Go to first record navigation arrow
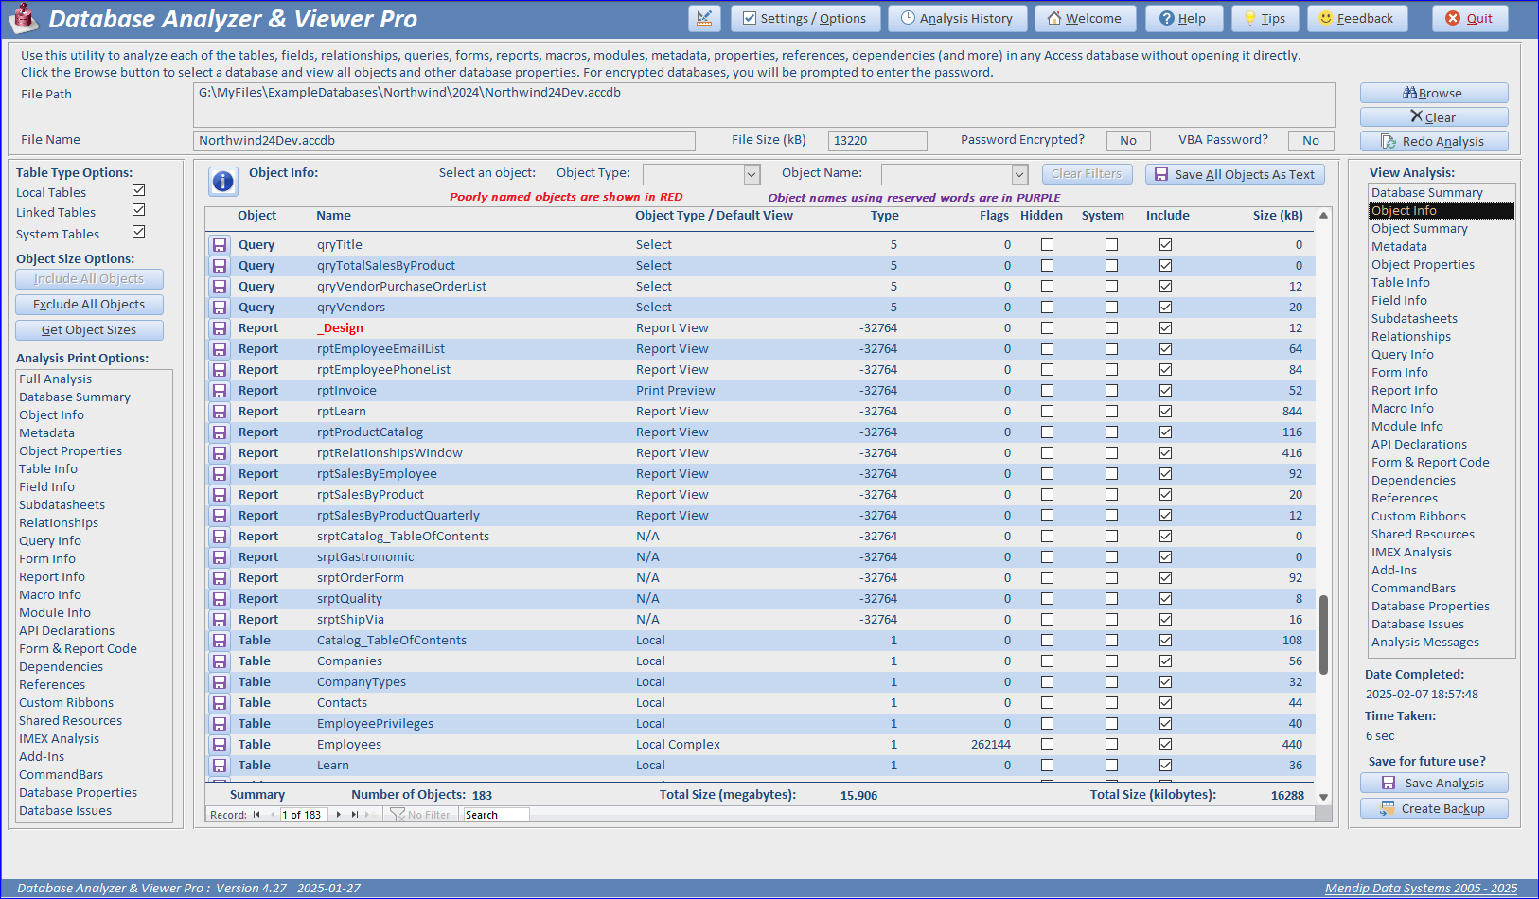The image size is (1539, 899). pos(256,815)
